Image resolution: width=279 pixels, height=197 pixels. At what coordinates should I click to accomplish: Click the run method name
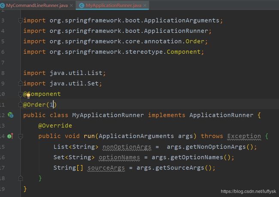(89, 136)
